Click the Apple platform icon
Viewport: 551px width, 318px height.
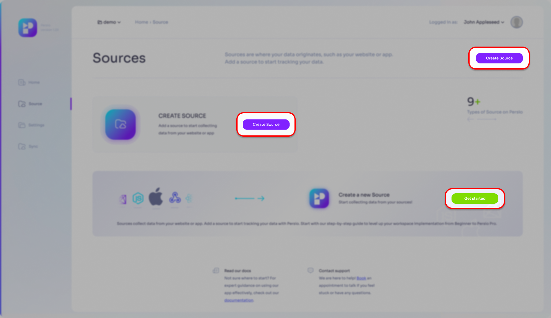point(156,197)
